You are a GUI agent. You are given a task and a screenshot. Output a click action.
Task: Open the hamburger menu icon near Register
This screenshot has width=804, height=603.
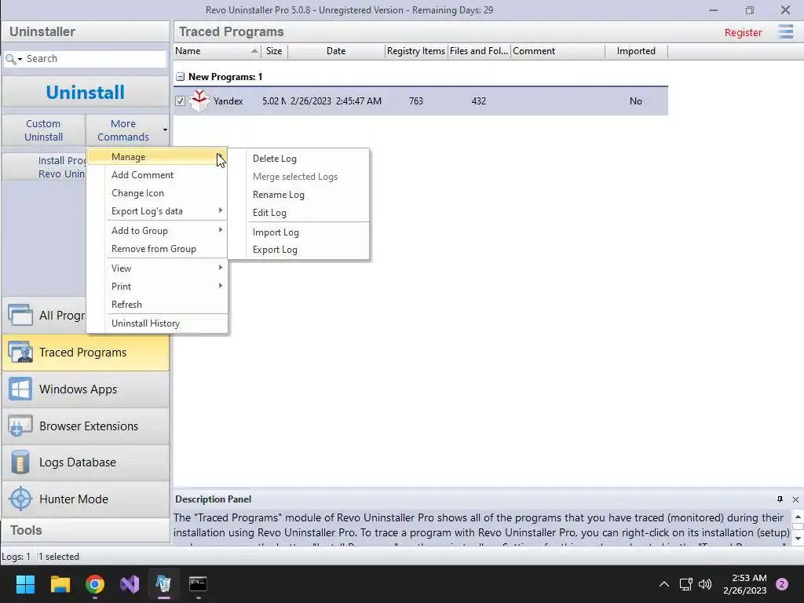point(784,31)
